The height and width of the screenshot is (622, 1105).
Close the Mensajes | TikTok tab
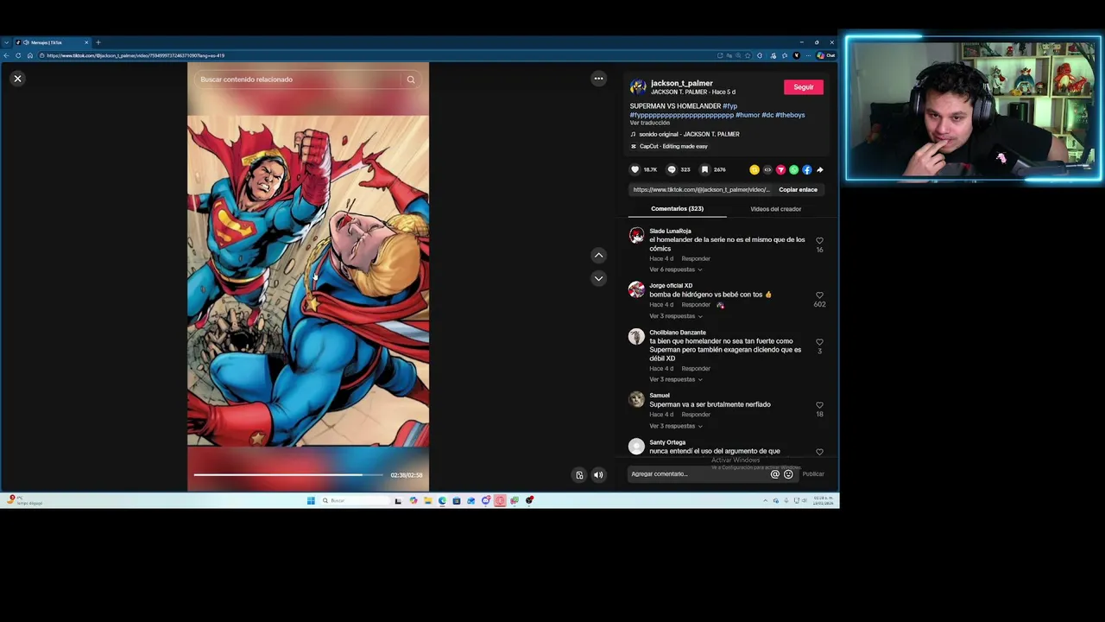pos(86,42)
